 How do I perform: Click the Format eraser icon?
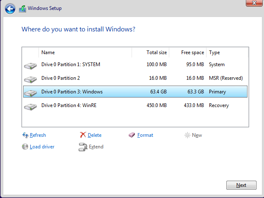[132, 135]
